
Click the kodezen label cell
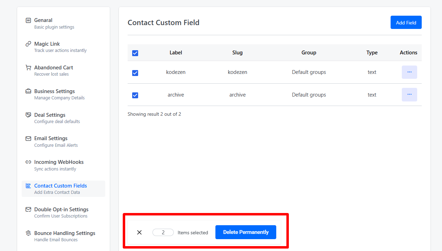[176, 72]
